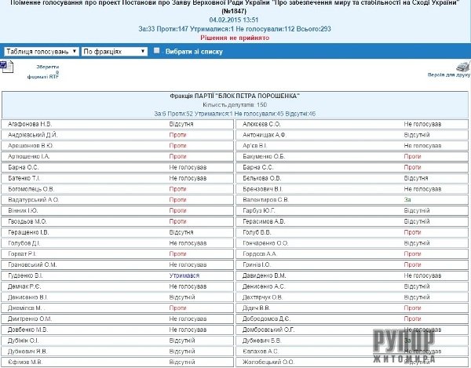Open the 'Зберегти в форматі RTF' link

click(43, 72)
